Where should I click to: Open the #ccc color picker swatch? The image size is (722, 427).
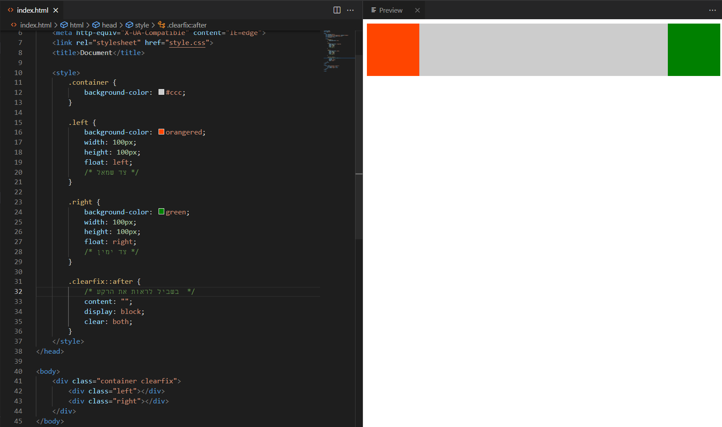click(161, 92)
